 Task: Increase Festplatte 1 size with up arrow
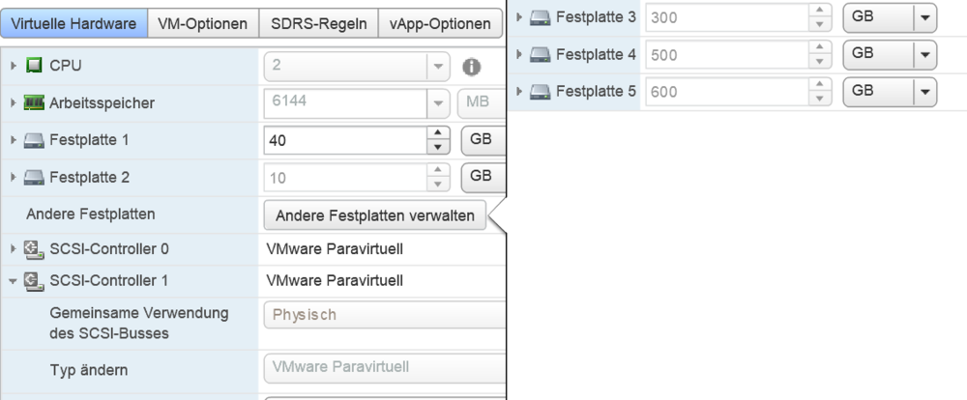tap(439, 133)
